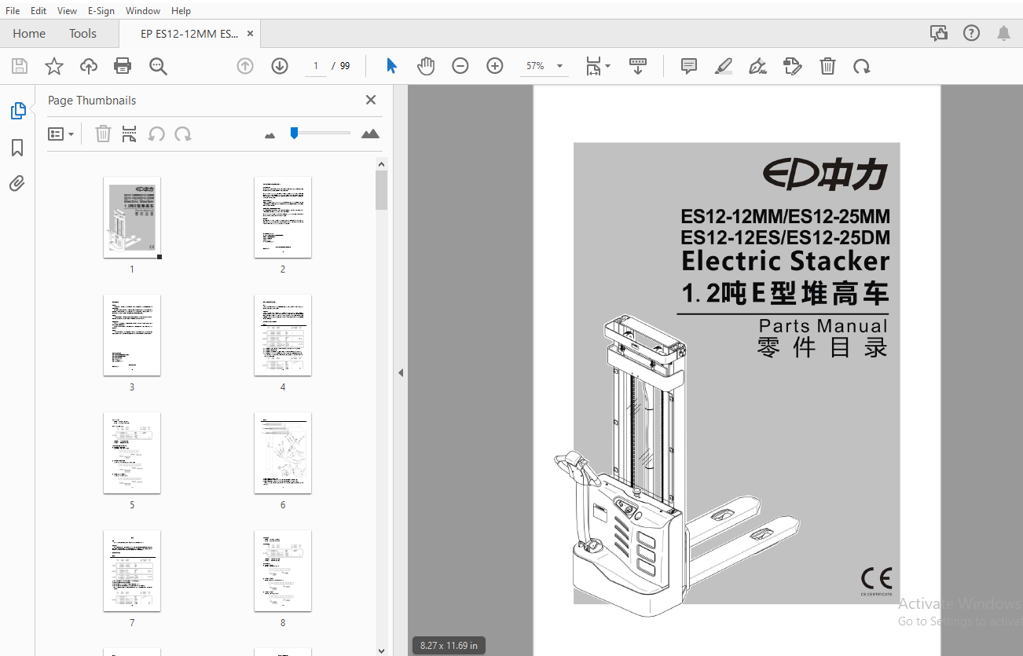Select page 5 thumbnail

pos(132,453)
